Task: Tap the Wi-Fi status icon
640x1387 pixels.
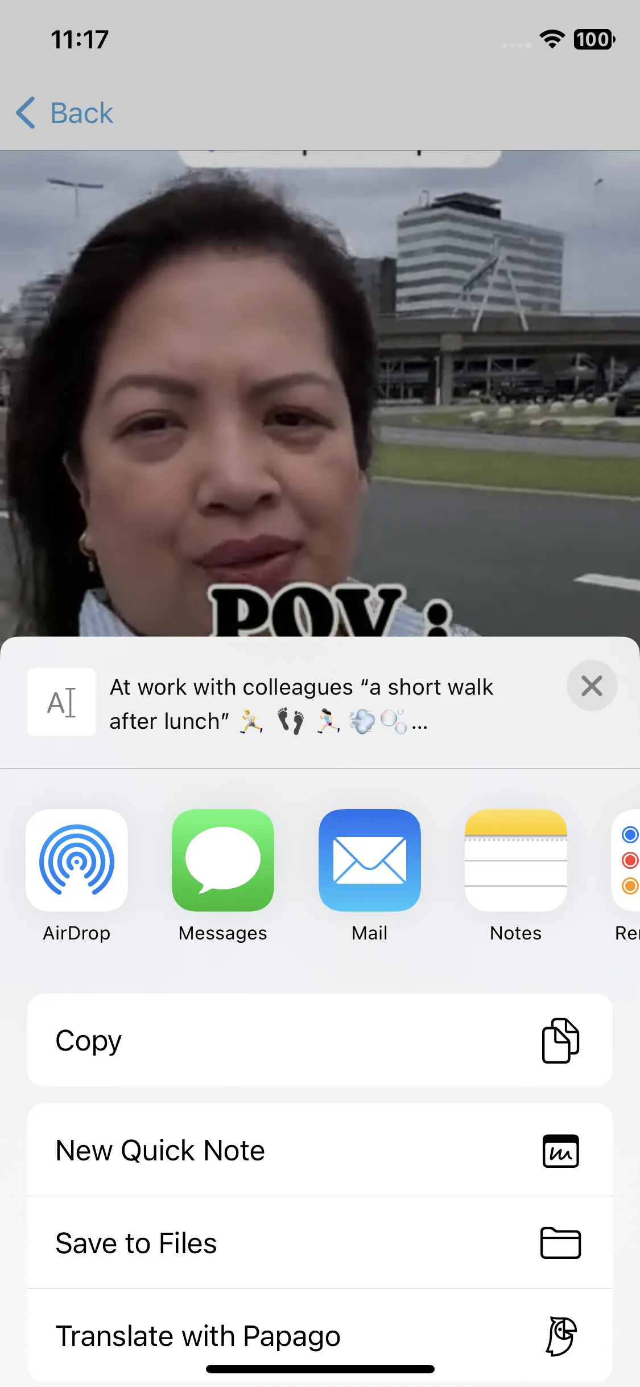Action: pos(552,39)
